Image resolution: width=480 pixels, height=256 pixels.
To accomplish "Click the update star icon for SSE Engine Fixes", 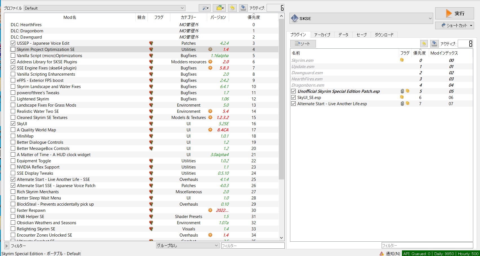I will tap(210, 68).
